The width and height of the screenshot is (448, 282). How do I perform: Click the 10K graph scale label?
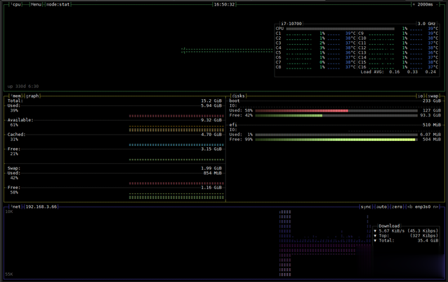9,212
